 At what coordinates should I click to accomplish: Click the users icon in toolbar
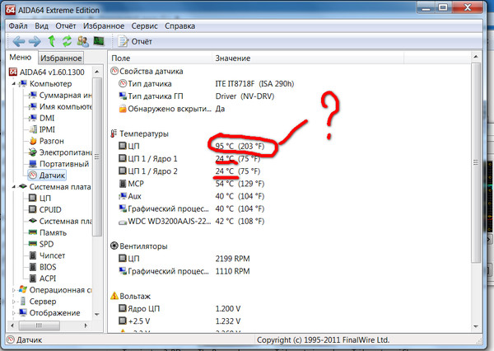click(x=82, y=41)
